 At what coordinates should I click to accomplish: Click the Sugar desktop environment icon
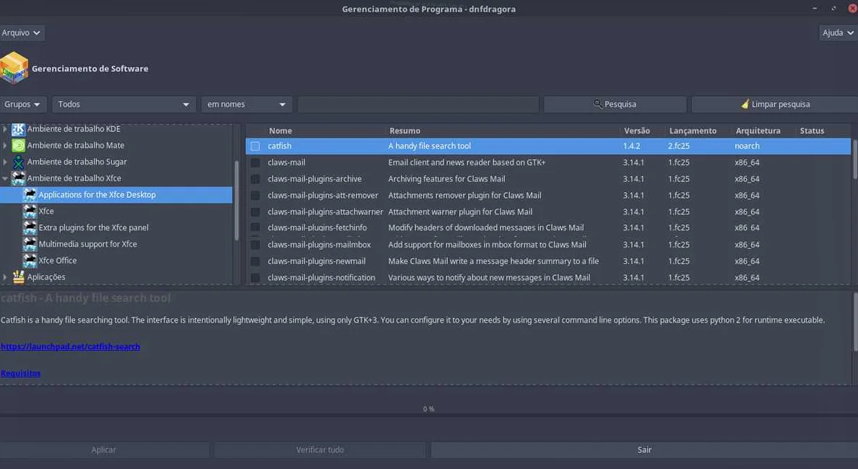pyautogui.click(x=18, y=162)
